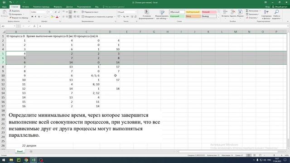Decrease indent in Alignment group

pyautogui.click(x=75, y=17)
